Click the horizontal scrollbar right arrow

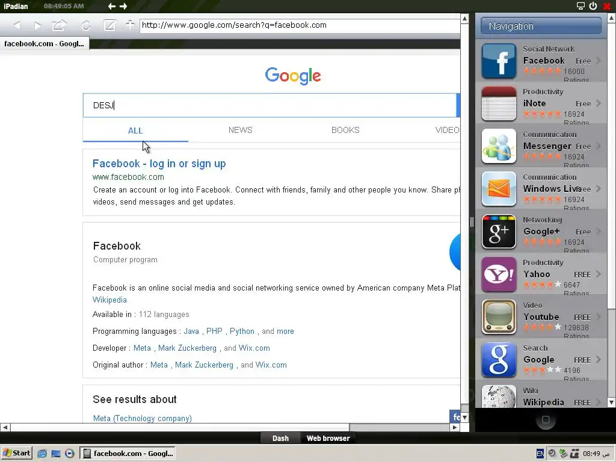point(455,427)
